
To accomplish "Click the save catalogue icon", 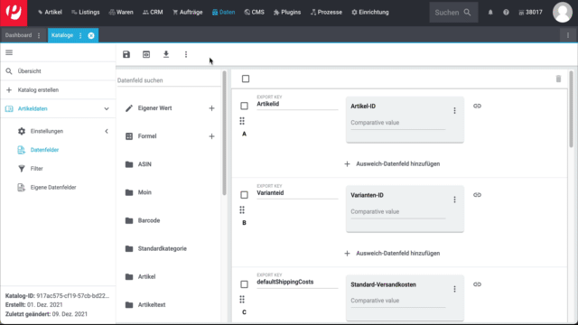I will click(x=126, y=54).
